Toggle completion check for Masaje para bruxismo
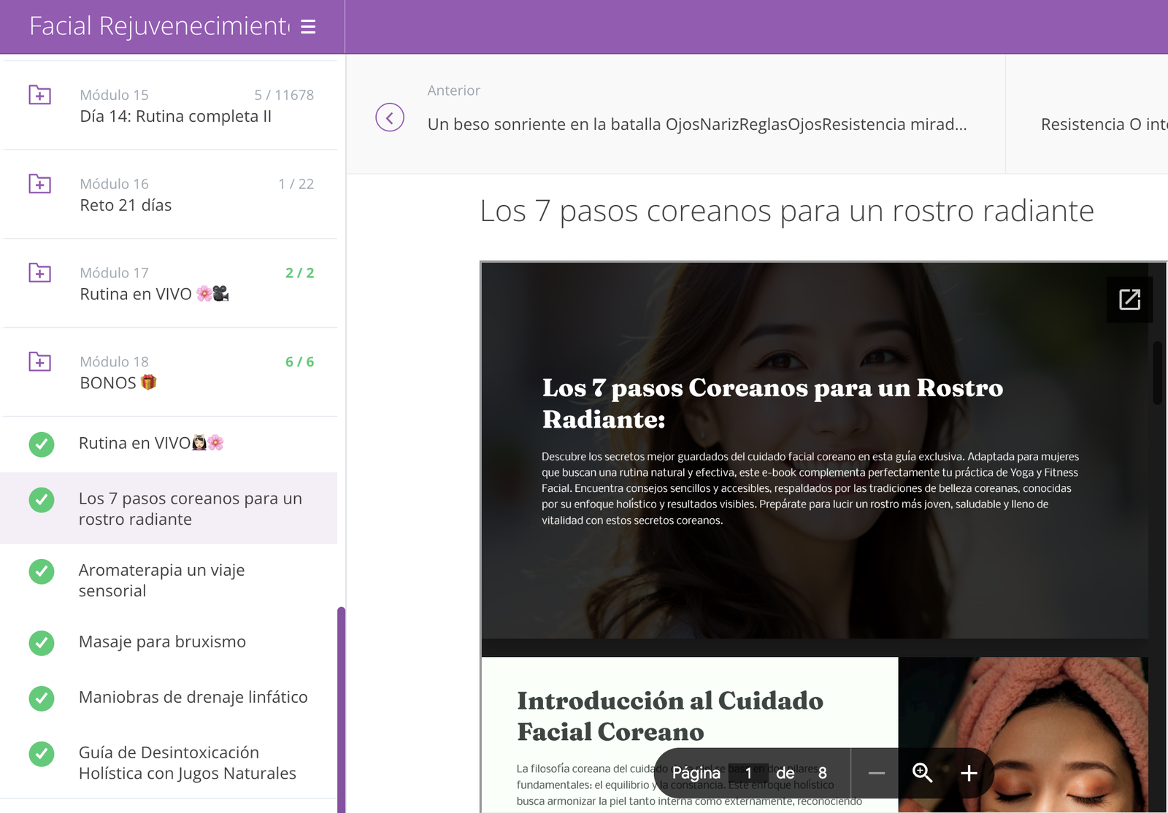The image size is (1168, 813). (x=42, y=643)
